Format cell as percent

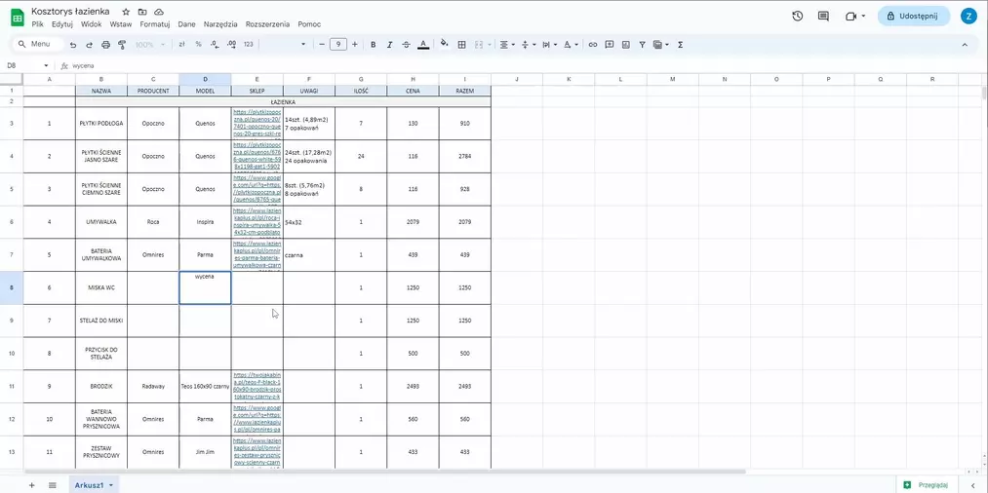point(199,45)
